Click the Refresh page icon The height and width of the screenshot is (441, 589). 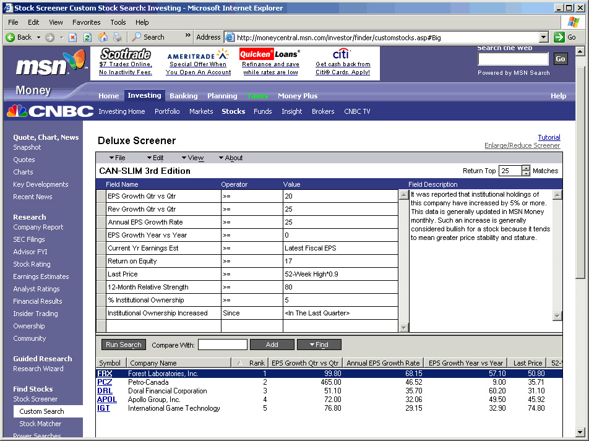[x=87, y=37]
